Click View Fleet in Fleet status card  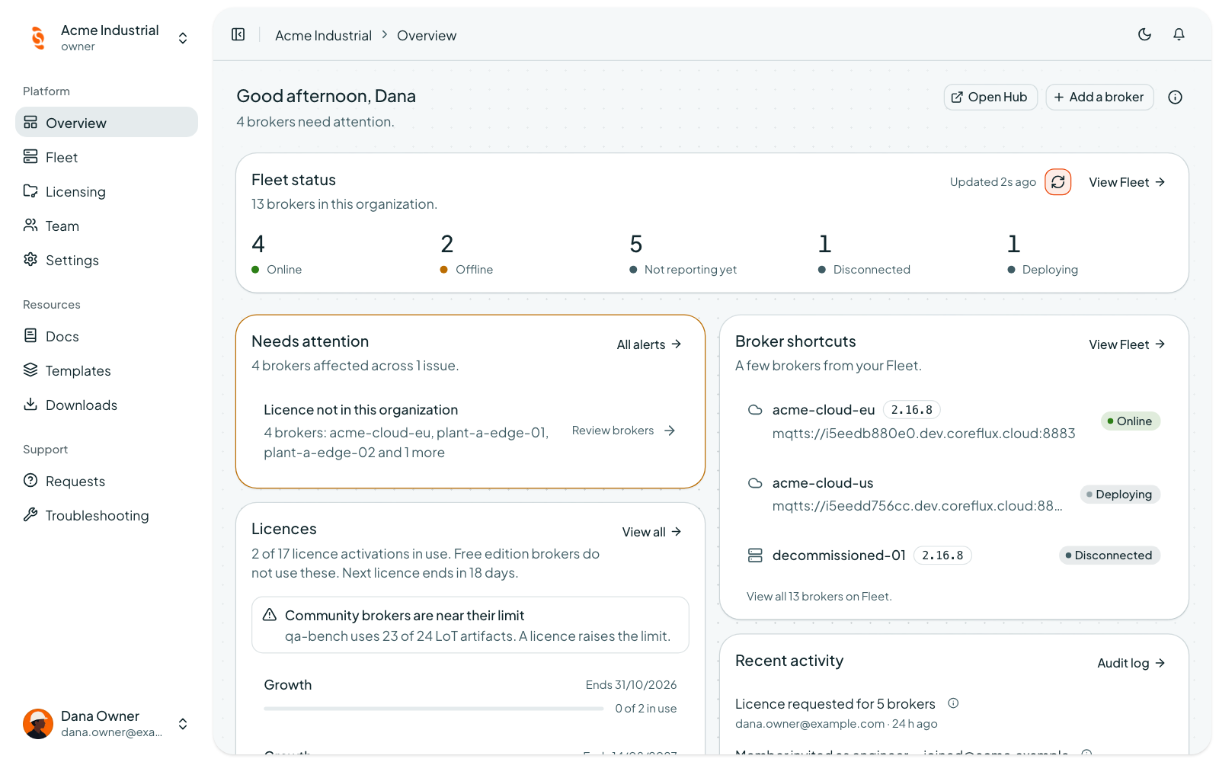click(1127, 182)
